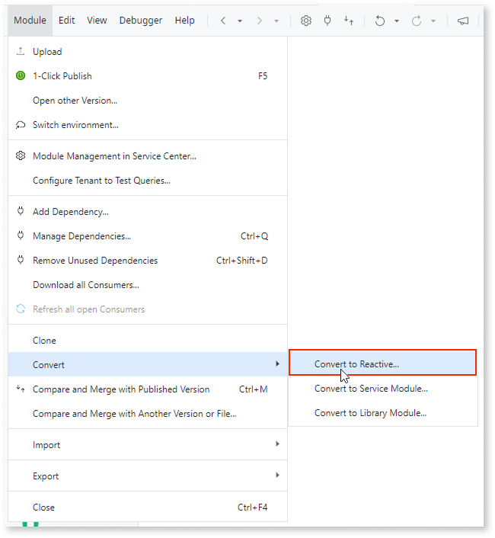Click the refresh icon beside Refresh all open Consumers
The height and width of the screenshot is (538, 495).
(21, 309)
